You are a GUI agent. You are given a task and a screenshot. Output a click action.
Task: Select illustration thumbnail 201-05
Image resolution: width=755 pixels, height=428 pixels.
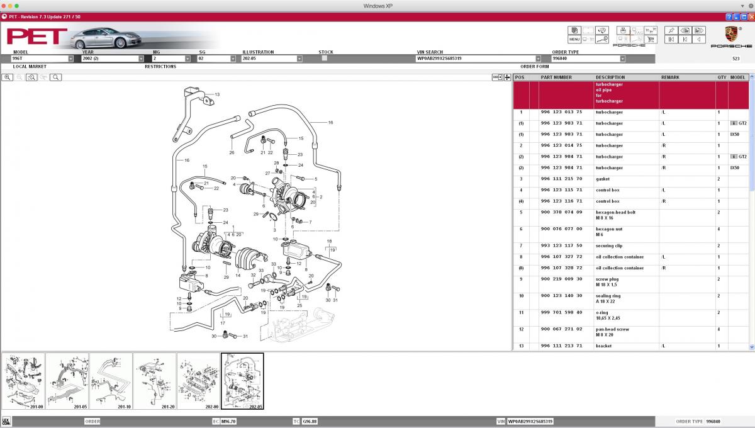point(67,381)
